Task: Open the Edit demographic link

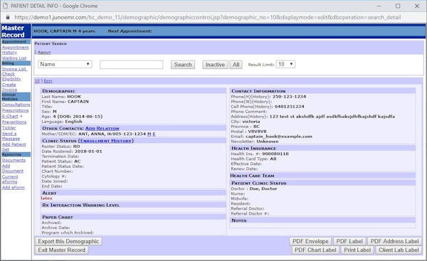Action: [48, 81]
